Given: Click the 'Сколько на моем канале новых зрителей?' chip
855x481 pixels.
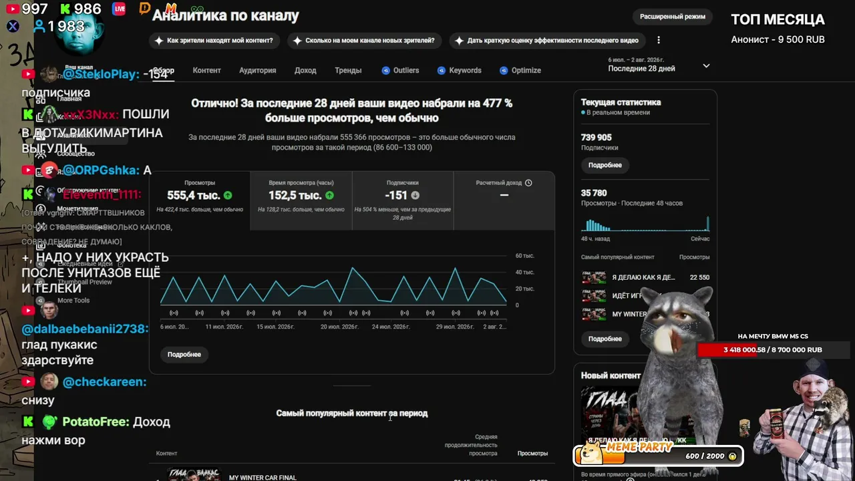Looking at the screenshot, I should [365, 41].
